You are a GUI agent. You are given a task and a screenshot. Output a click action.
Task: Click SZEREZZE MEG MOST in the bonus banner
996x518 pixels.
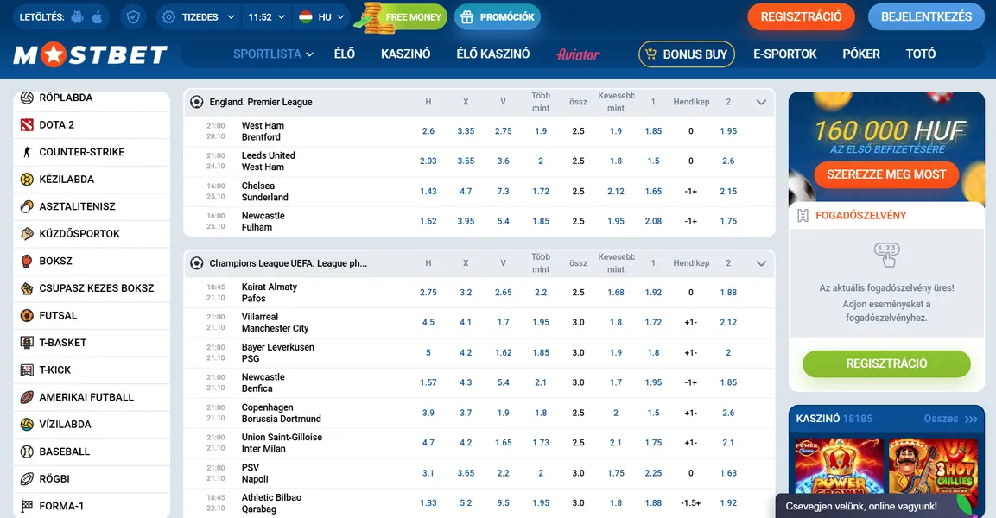(x=886, y=174)
